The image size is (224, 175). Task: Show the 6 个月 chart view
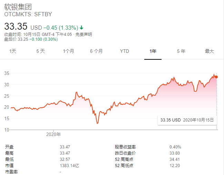click(96, 51)
